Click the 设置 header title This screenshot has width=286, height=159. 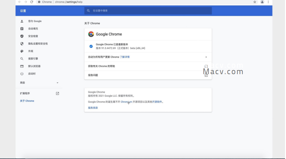(23, 11)
